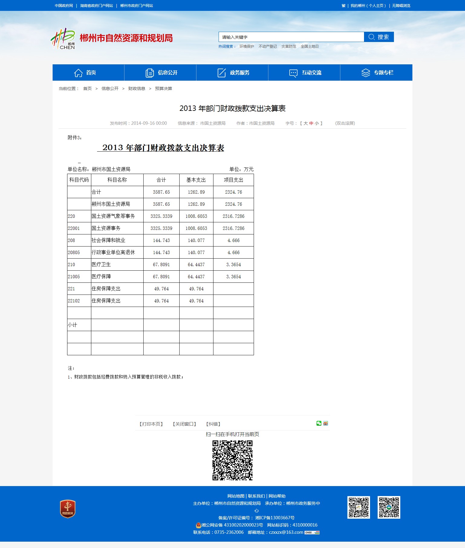The width and height of the screenshot is (465, 548).
Task: Click the layers icon for 专题专栏
Action: [x=366, y=73]
